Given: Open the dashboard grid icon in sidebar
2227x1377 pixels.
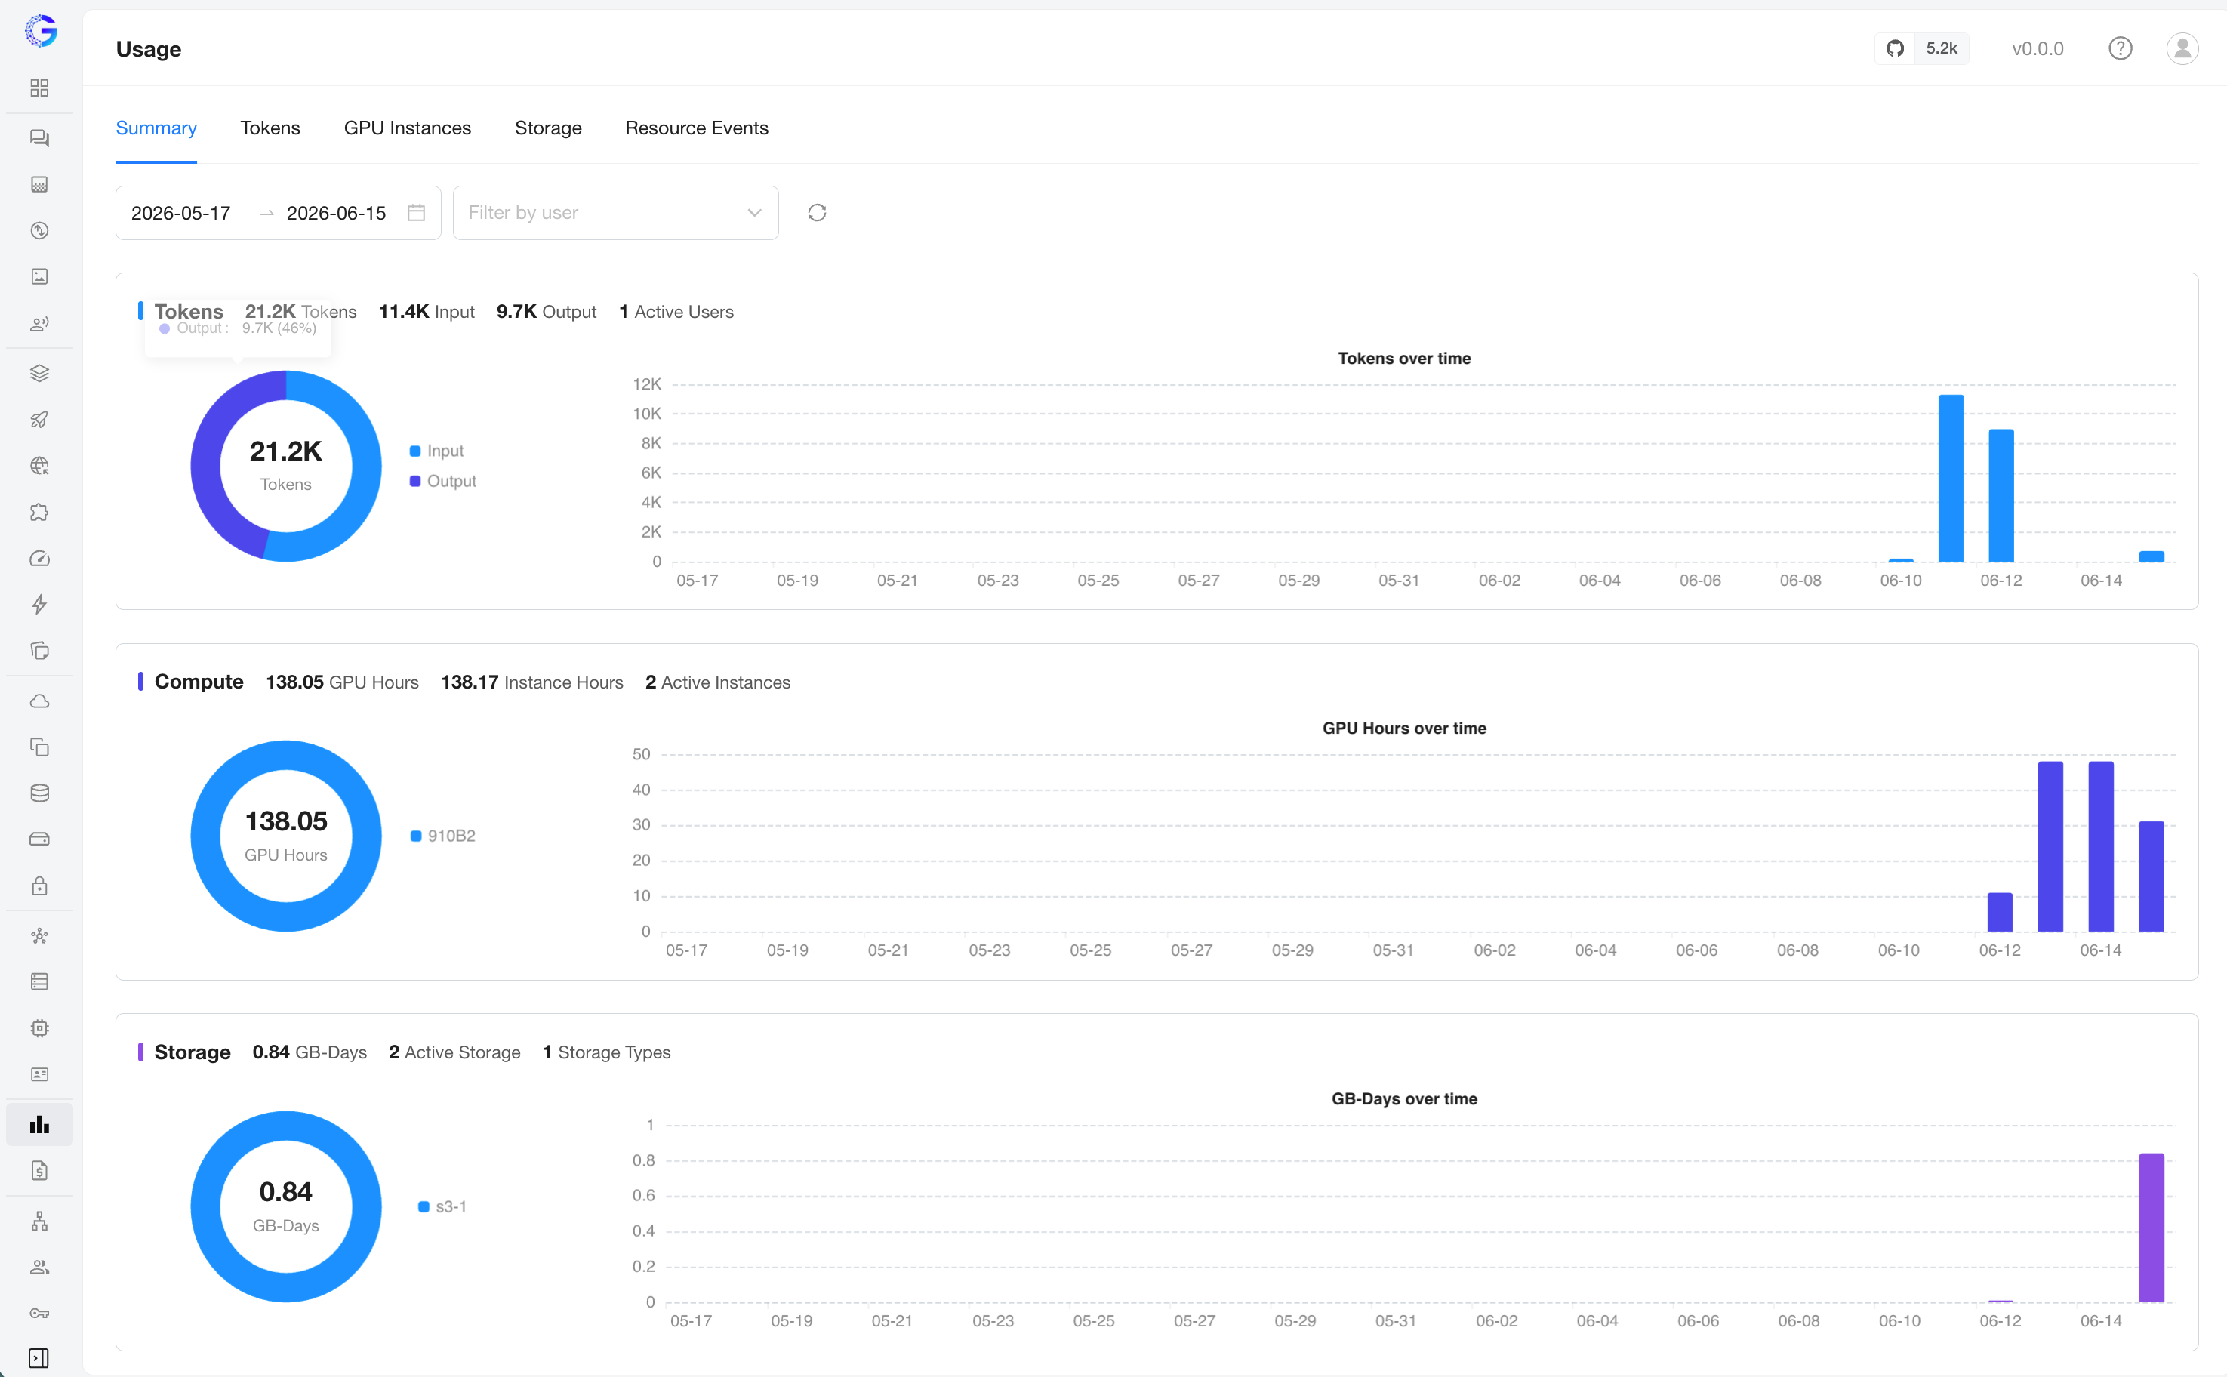Looking at the screenshot, I should pyautogui.click(x=39, y=88).
